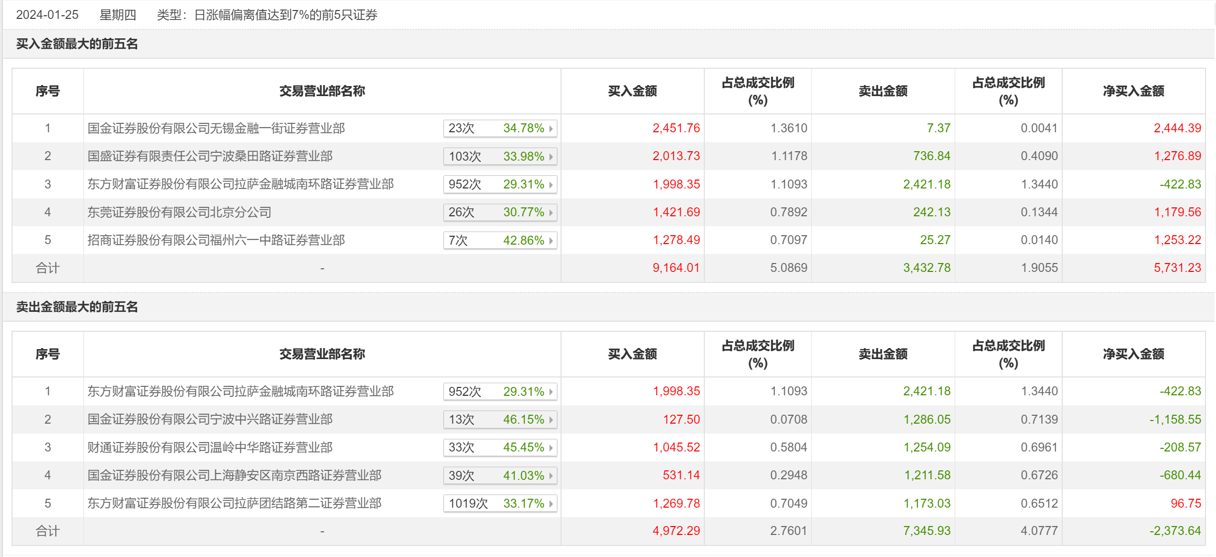Expand the 1019次 33.17% stats box
The height and width of the screenshot is (557, 1216).
click(500, 504)
